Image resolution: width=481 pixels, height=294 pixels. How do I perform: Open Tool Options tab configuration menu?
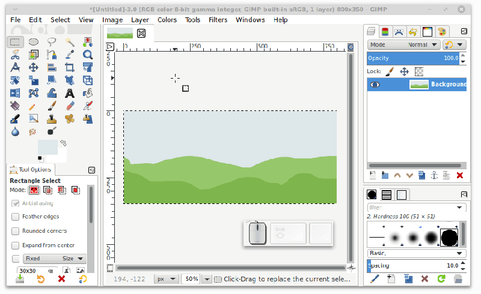coord(91,170)
